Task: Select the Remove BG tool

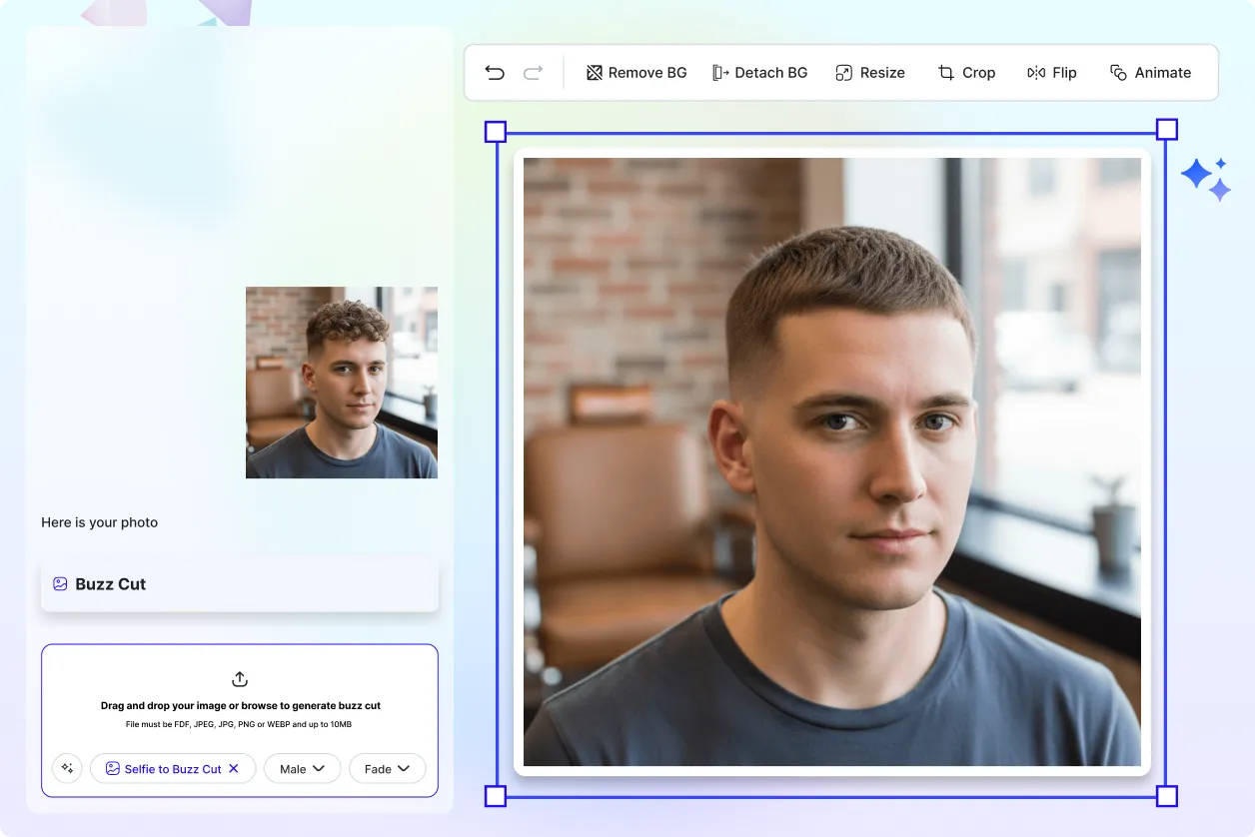Action: (636, 72)
